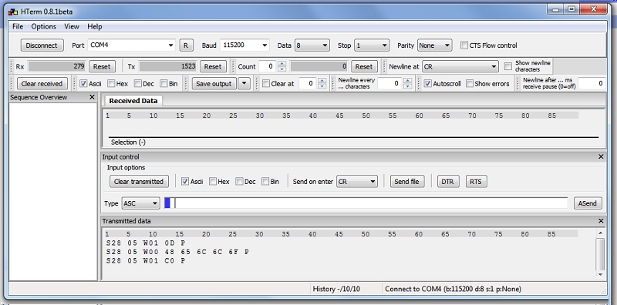Open the Help menu
The height and width of the screenshot is (305, 617).
pyautogui.click(x=94, y=26)
